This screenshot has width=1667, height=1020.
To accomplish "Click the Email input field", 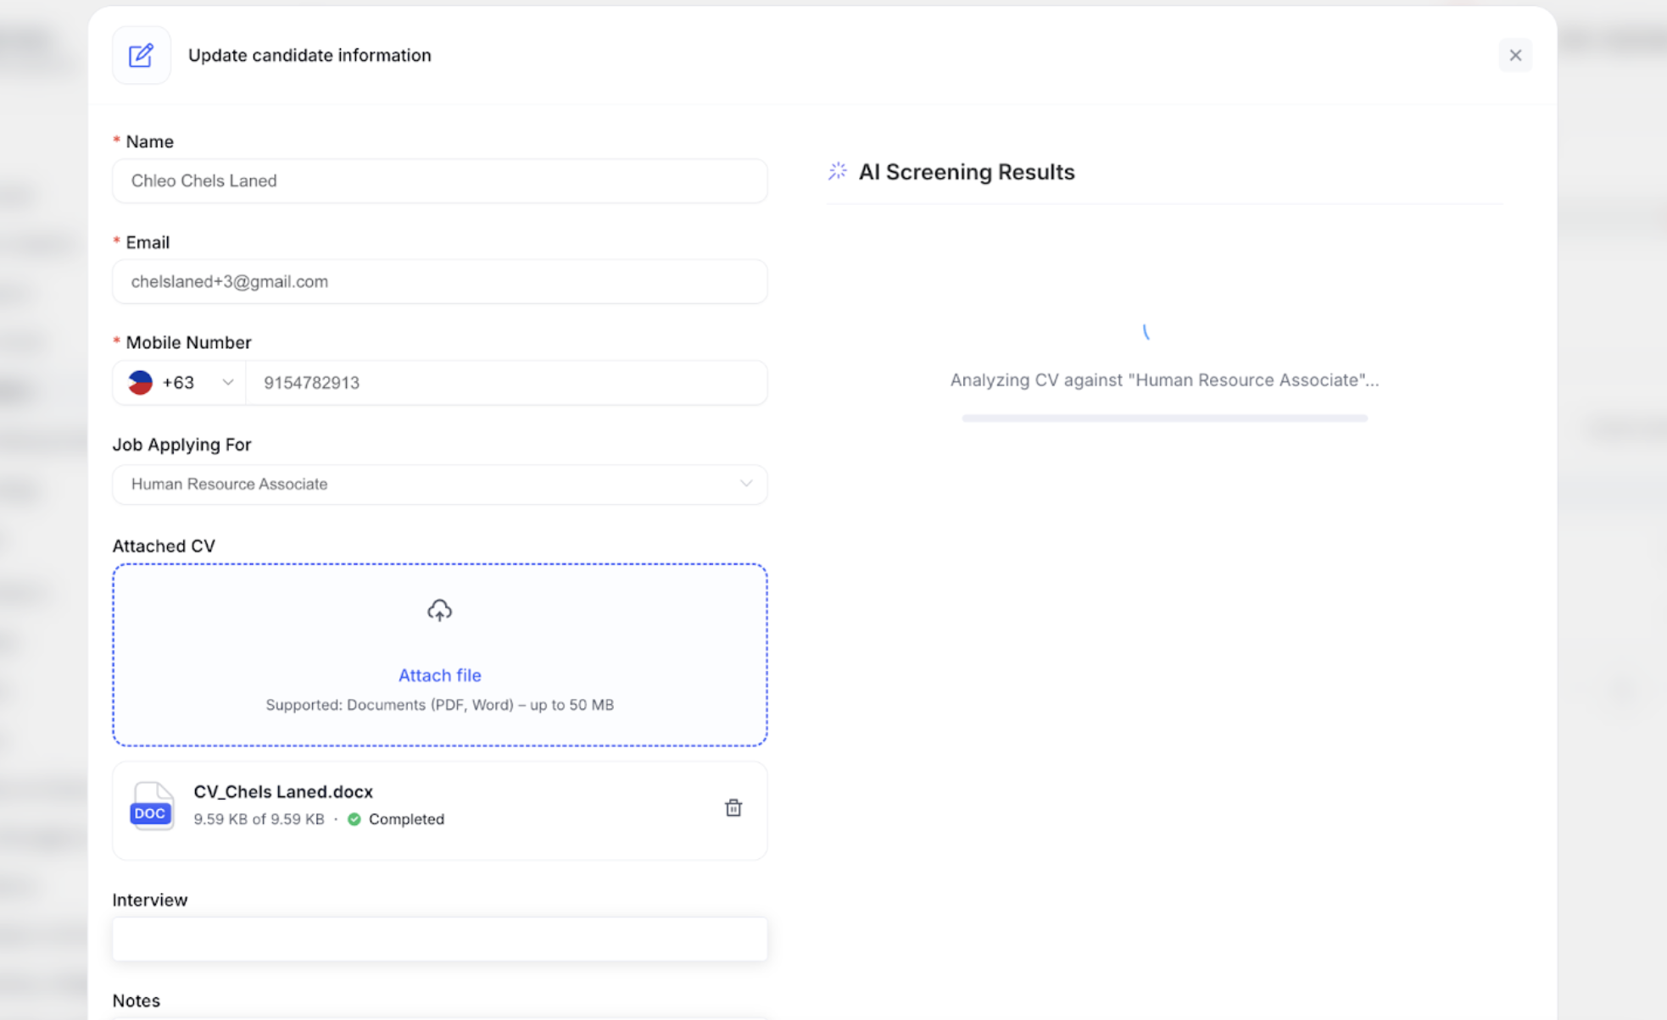I will tap(439, 281).
